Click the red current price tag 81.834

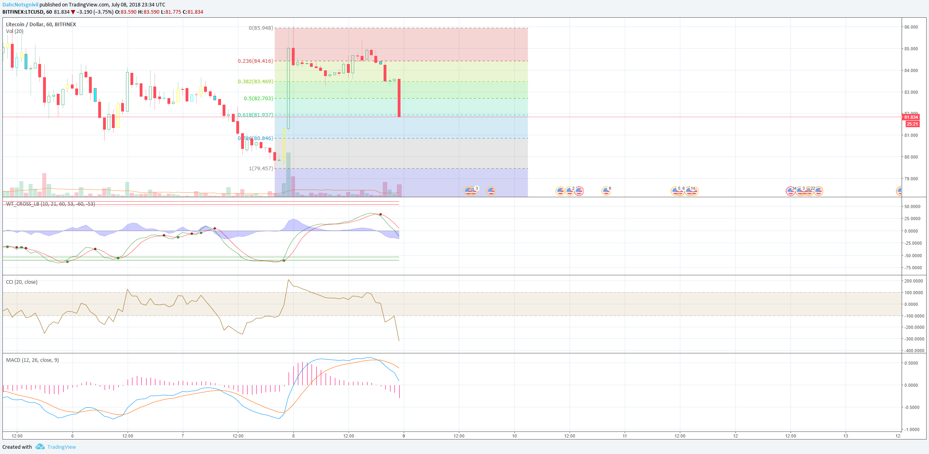[x=911, y=118]
